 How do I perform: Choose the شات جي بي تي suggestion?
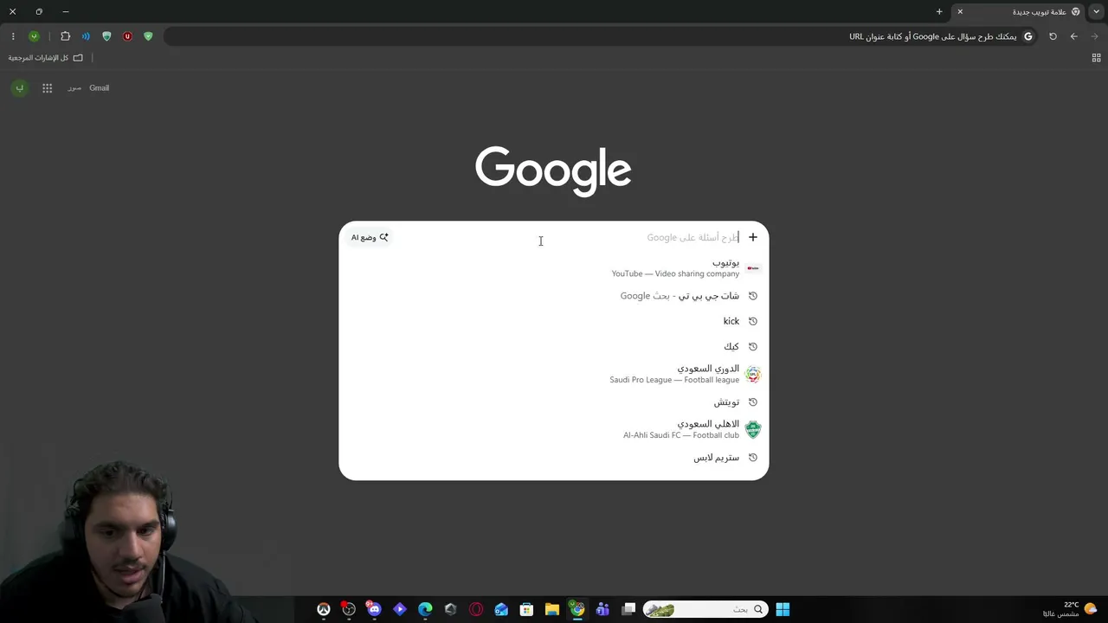[x=554, y=296]
